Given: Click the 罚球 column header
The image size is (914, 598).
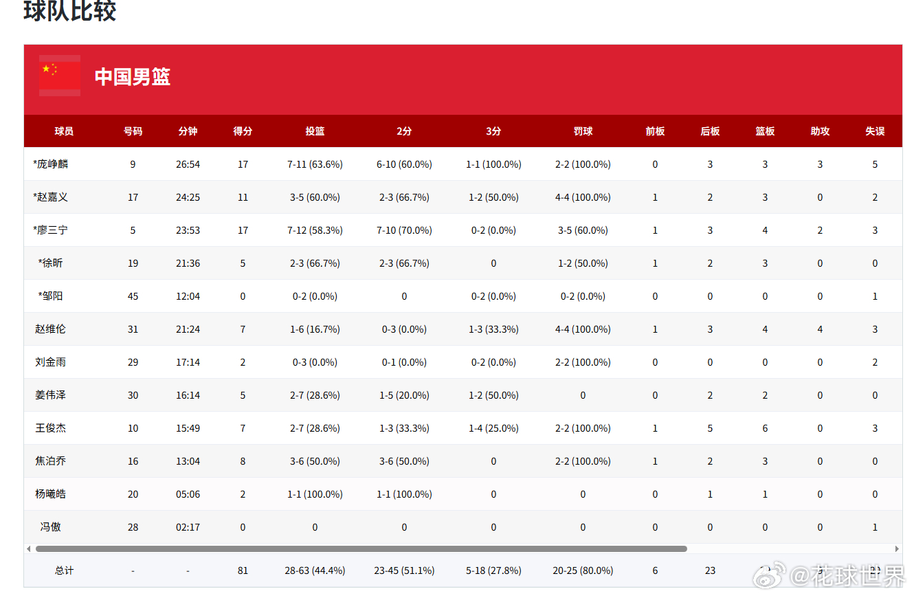Looking at the screenshot, I should tap(583, 131).
